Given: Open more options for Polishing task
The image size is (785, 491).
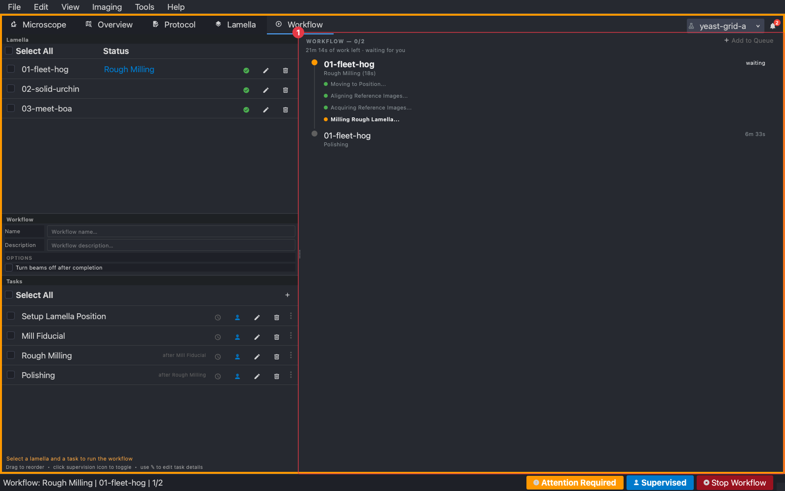Looking at the screenshot, I should (x=291, y=375).
